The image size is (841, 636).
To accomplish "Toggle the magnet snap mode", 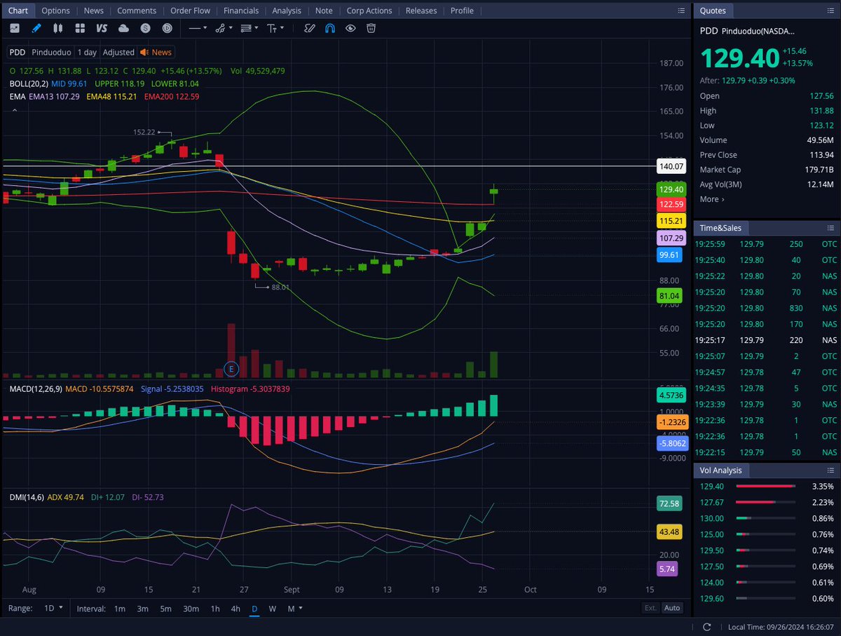I will [330, 28].
